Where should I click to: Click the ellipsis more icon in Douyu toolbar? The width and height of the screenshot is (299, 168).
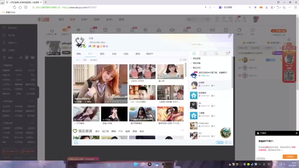(253, 30)
